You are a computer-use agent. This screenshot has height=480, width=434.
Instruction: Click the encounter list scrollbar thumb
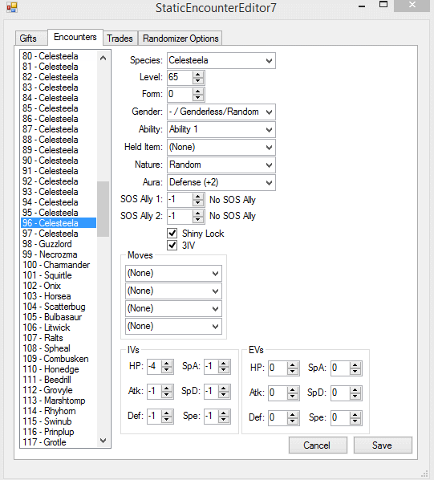[x=103, y=209]
